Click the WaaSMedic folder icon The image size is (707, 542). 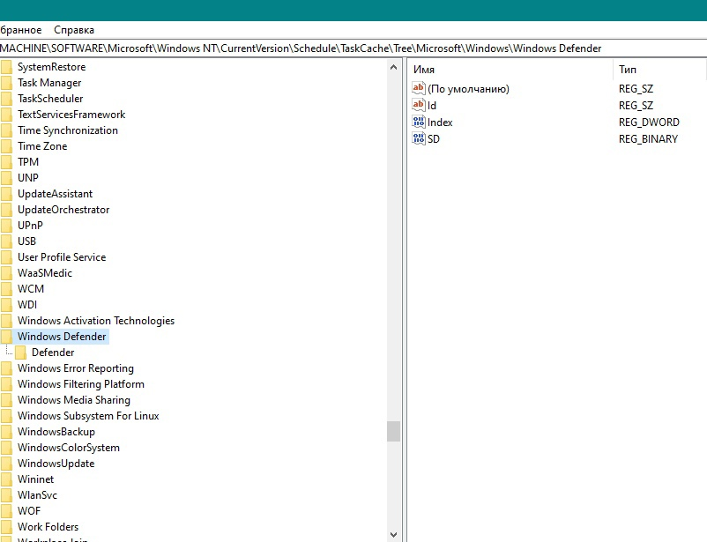pos(7,273)
